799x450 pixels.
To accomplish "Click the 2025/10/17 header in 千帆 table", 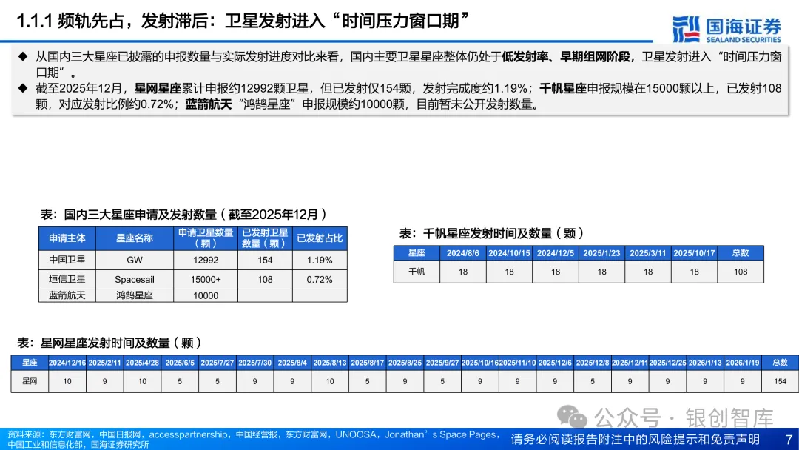I will click(x=694, y=253).
